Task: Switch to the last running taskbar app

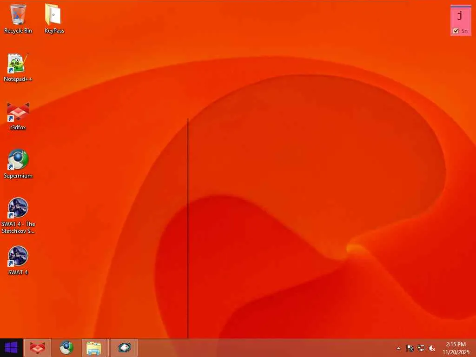Action: click(x=124, y=348)
